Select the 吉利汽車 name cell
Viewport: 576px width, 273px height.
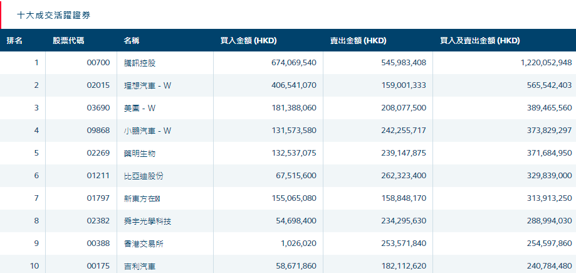pyautogui.click(x=140, y=266)
